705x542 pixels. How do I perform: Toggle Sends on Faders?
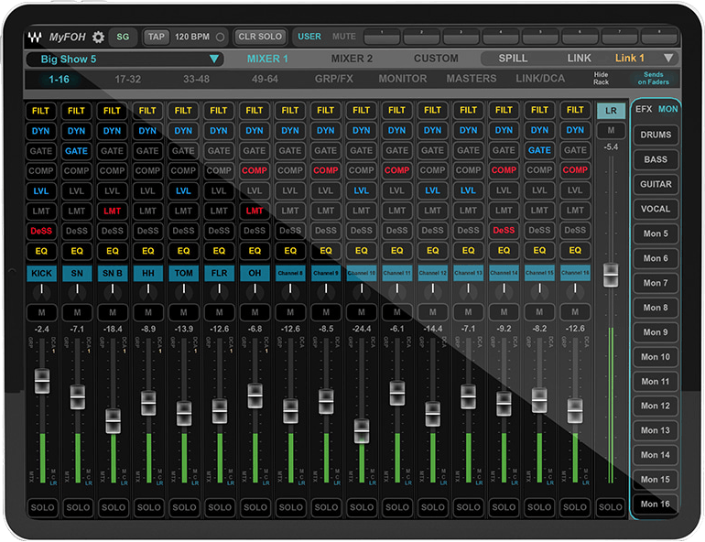(654, 79)
